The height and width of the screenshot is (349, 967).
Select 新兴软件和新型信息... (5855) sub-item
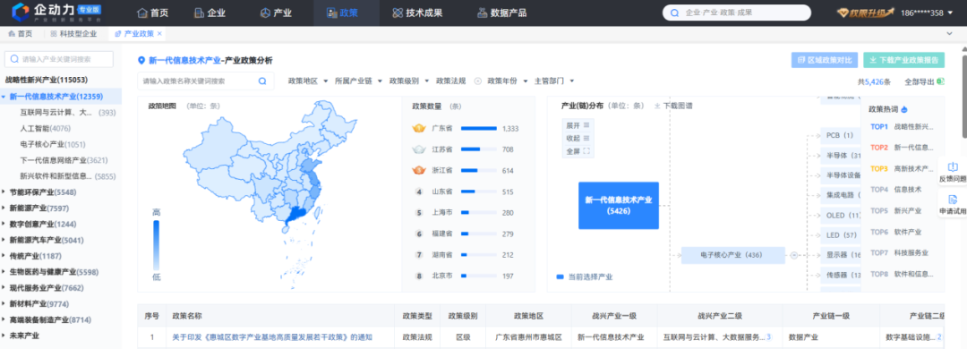click(x=68, y=176)
